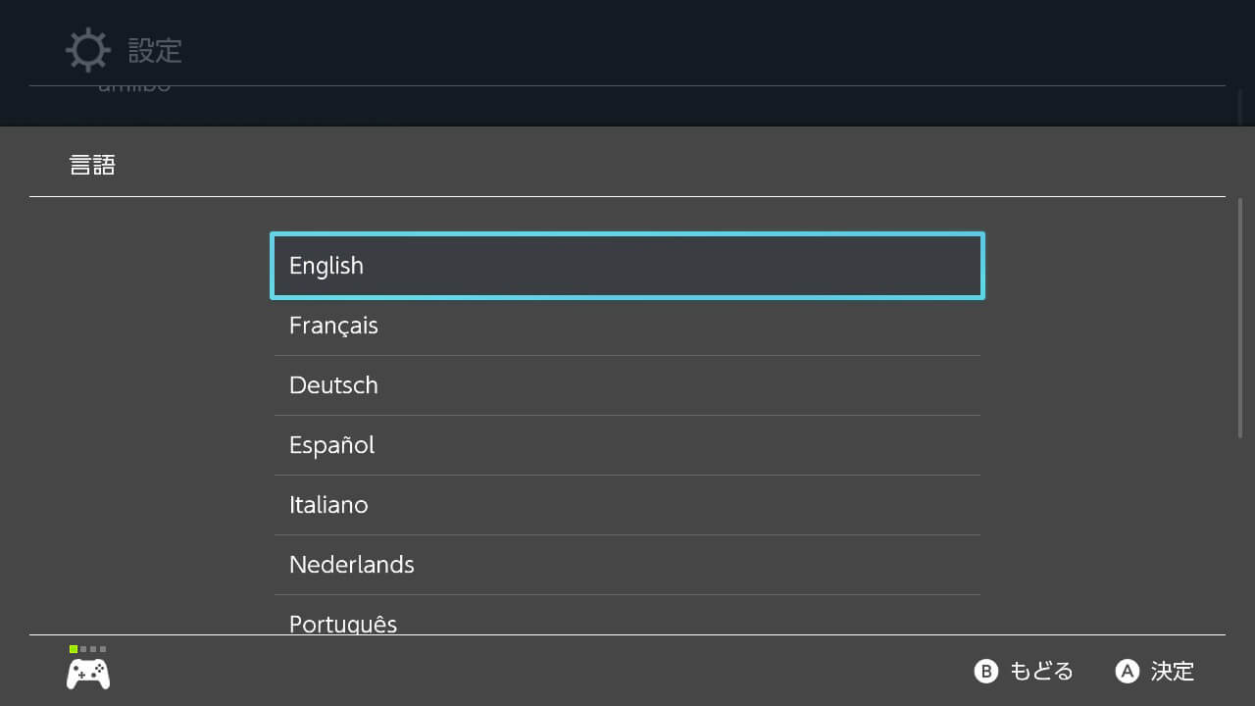1255x706 pixels.
Task: Select English language option
Action: [x=627, y=266]
